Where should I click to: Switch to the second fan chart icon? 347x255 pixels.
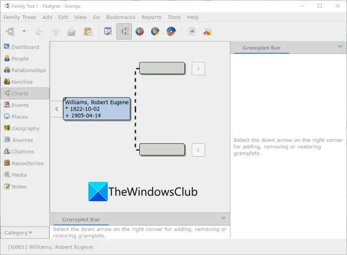point(155,31)
